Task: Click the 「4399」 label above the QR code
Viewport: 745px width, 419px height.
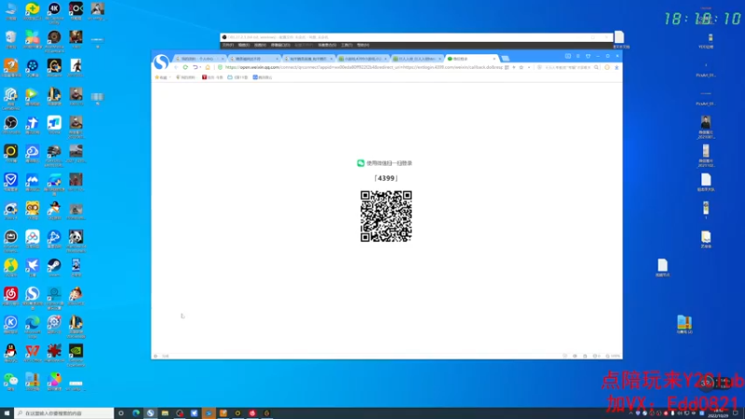Action: (386, 178)
